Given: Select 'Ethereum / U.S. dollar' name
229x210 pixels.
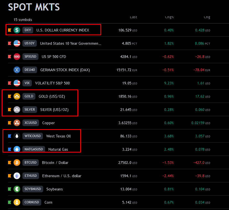Looking at the screenshot, I should point(62,176).
